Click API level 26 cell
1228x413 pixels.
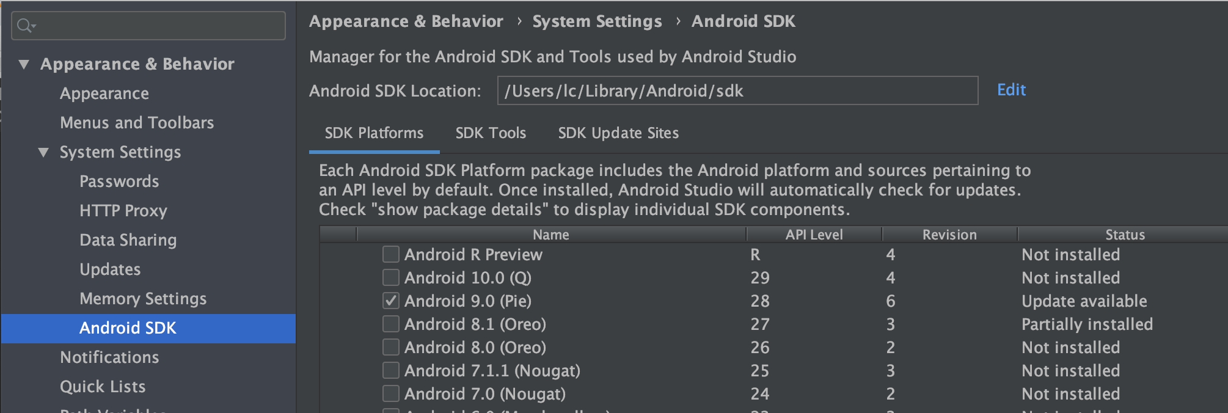click(x=760, y=348)
